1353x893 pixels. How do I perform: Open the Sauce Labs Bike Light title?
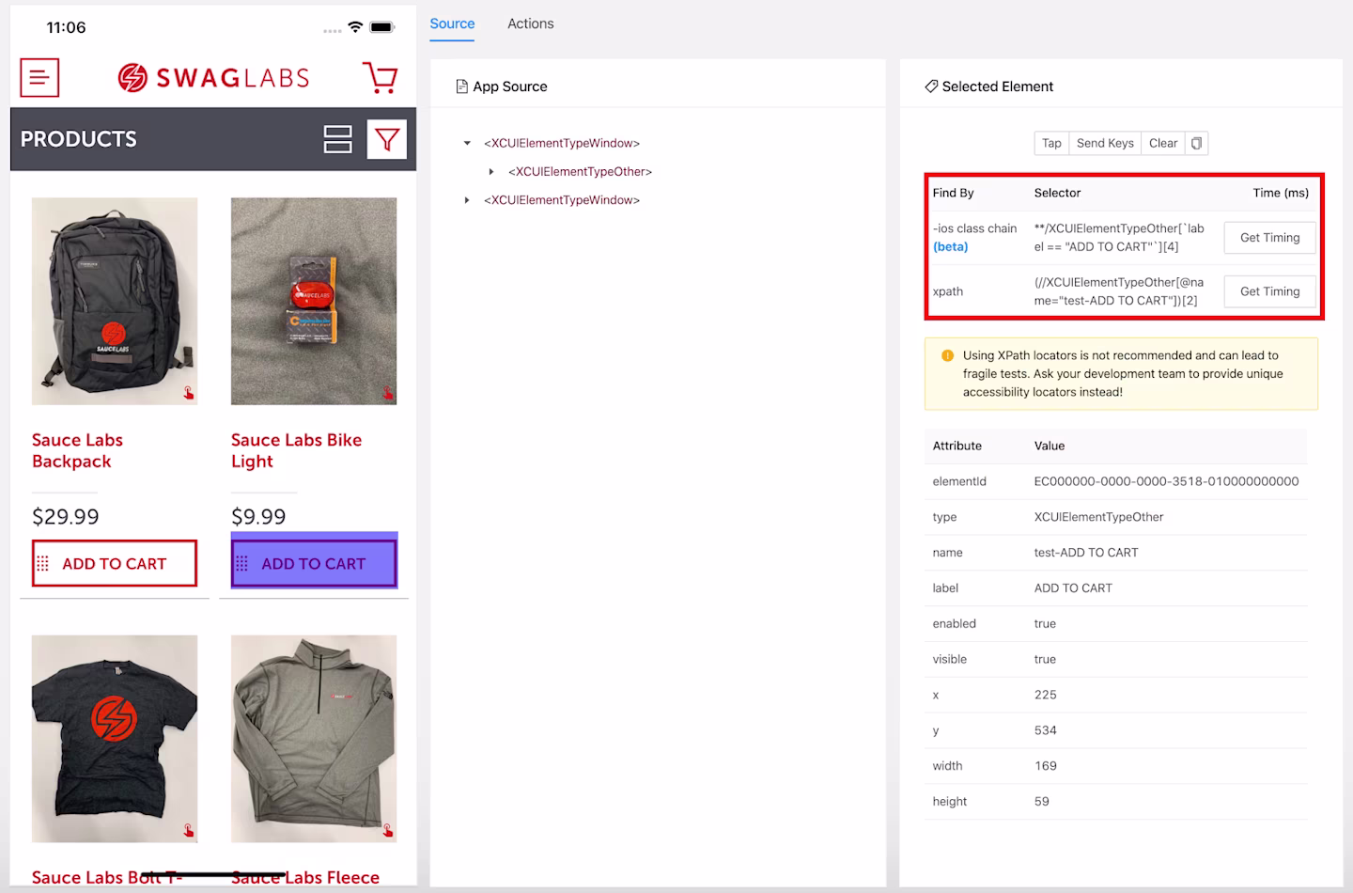point(296,451)
